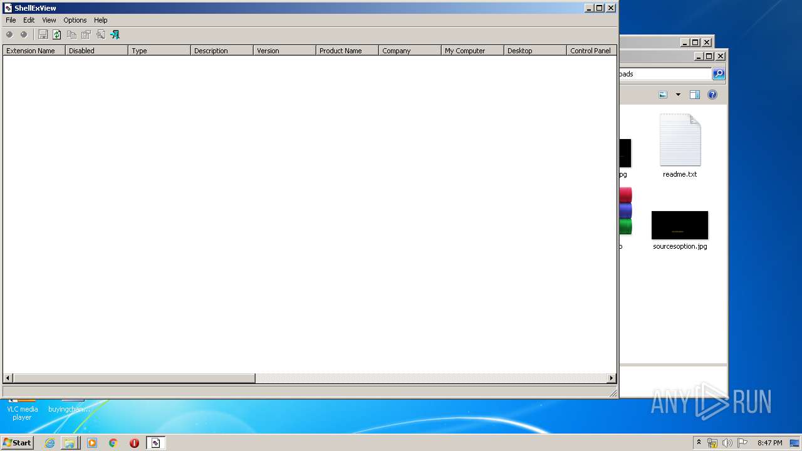Select the buyingchan... desktop icon
802x451 pixels.
pos(69,407)
